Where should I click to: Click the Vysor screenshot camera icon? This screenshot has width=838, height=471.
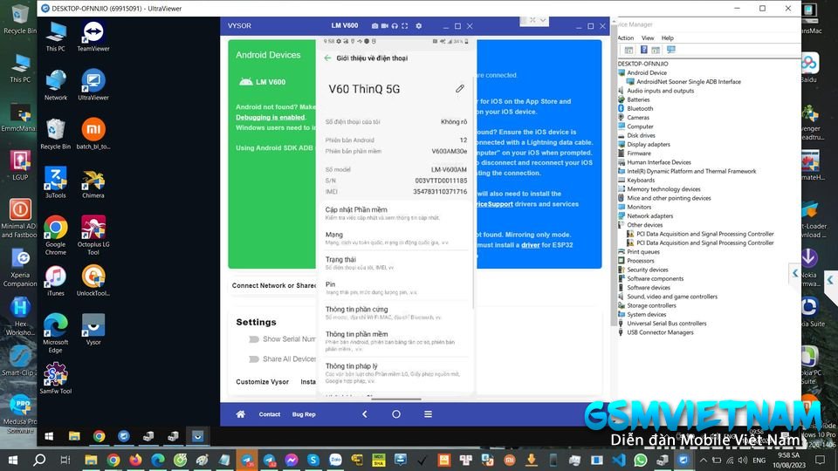(x=374, y=25)
